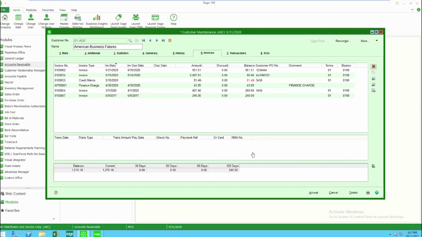Click the Delete button
Screen dimensions: 422x237
pos(353,193)
